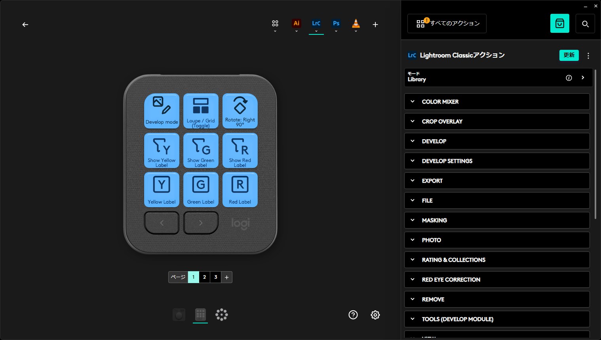601x340 pixels.
Task: Expand the MASKING section
Action: pyautogui.click(x=497, y=220)
